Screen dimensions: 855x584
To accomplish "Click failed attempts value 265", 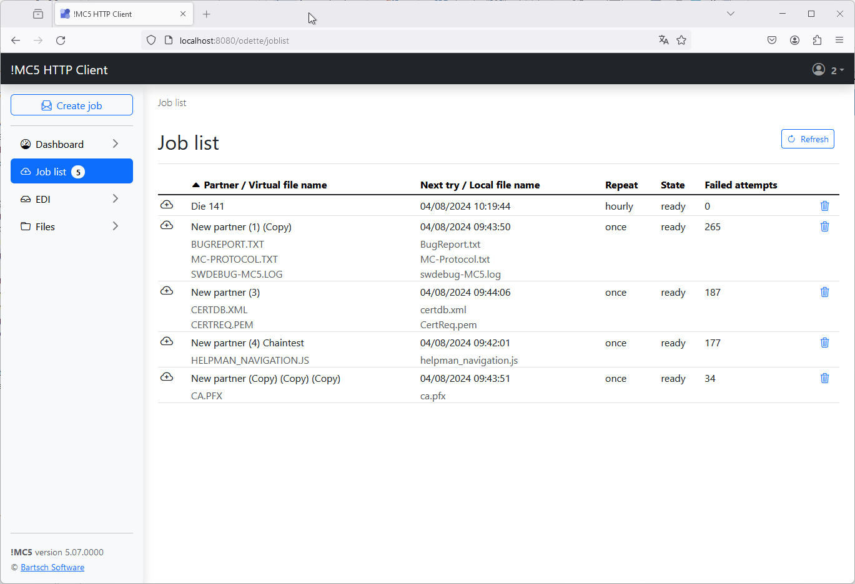I will [713, 226].
